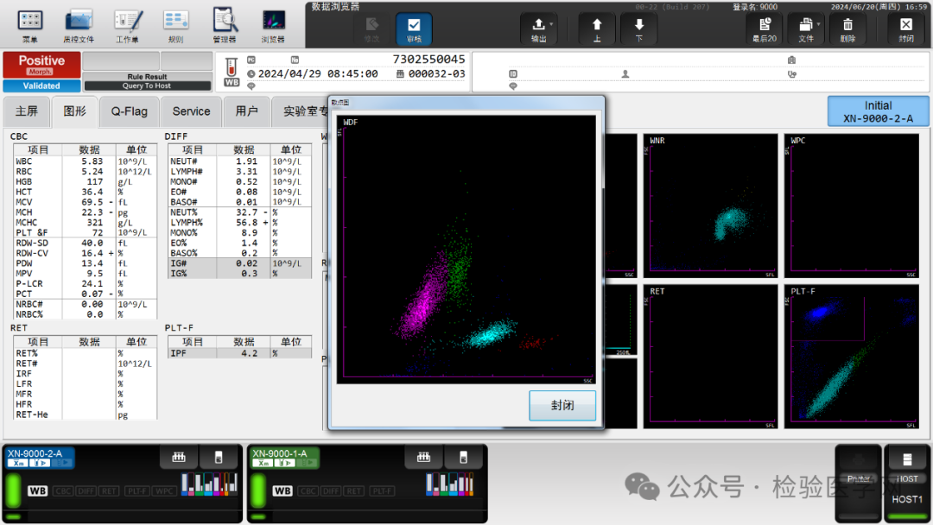Click the Initial XN-9000-2-A button
The width and height of the screenshot is (933, 525).
click(x=878, y=111)
